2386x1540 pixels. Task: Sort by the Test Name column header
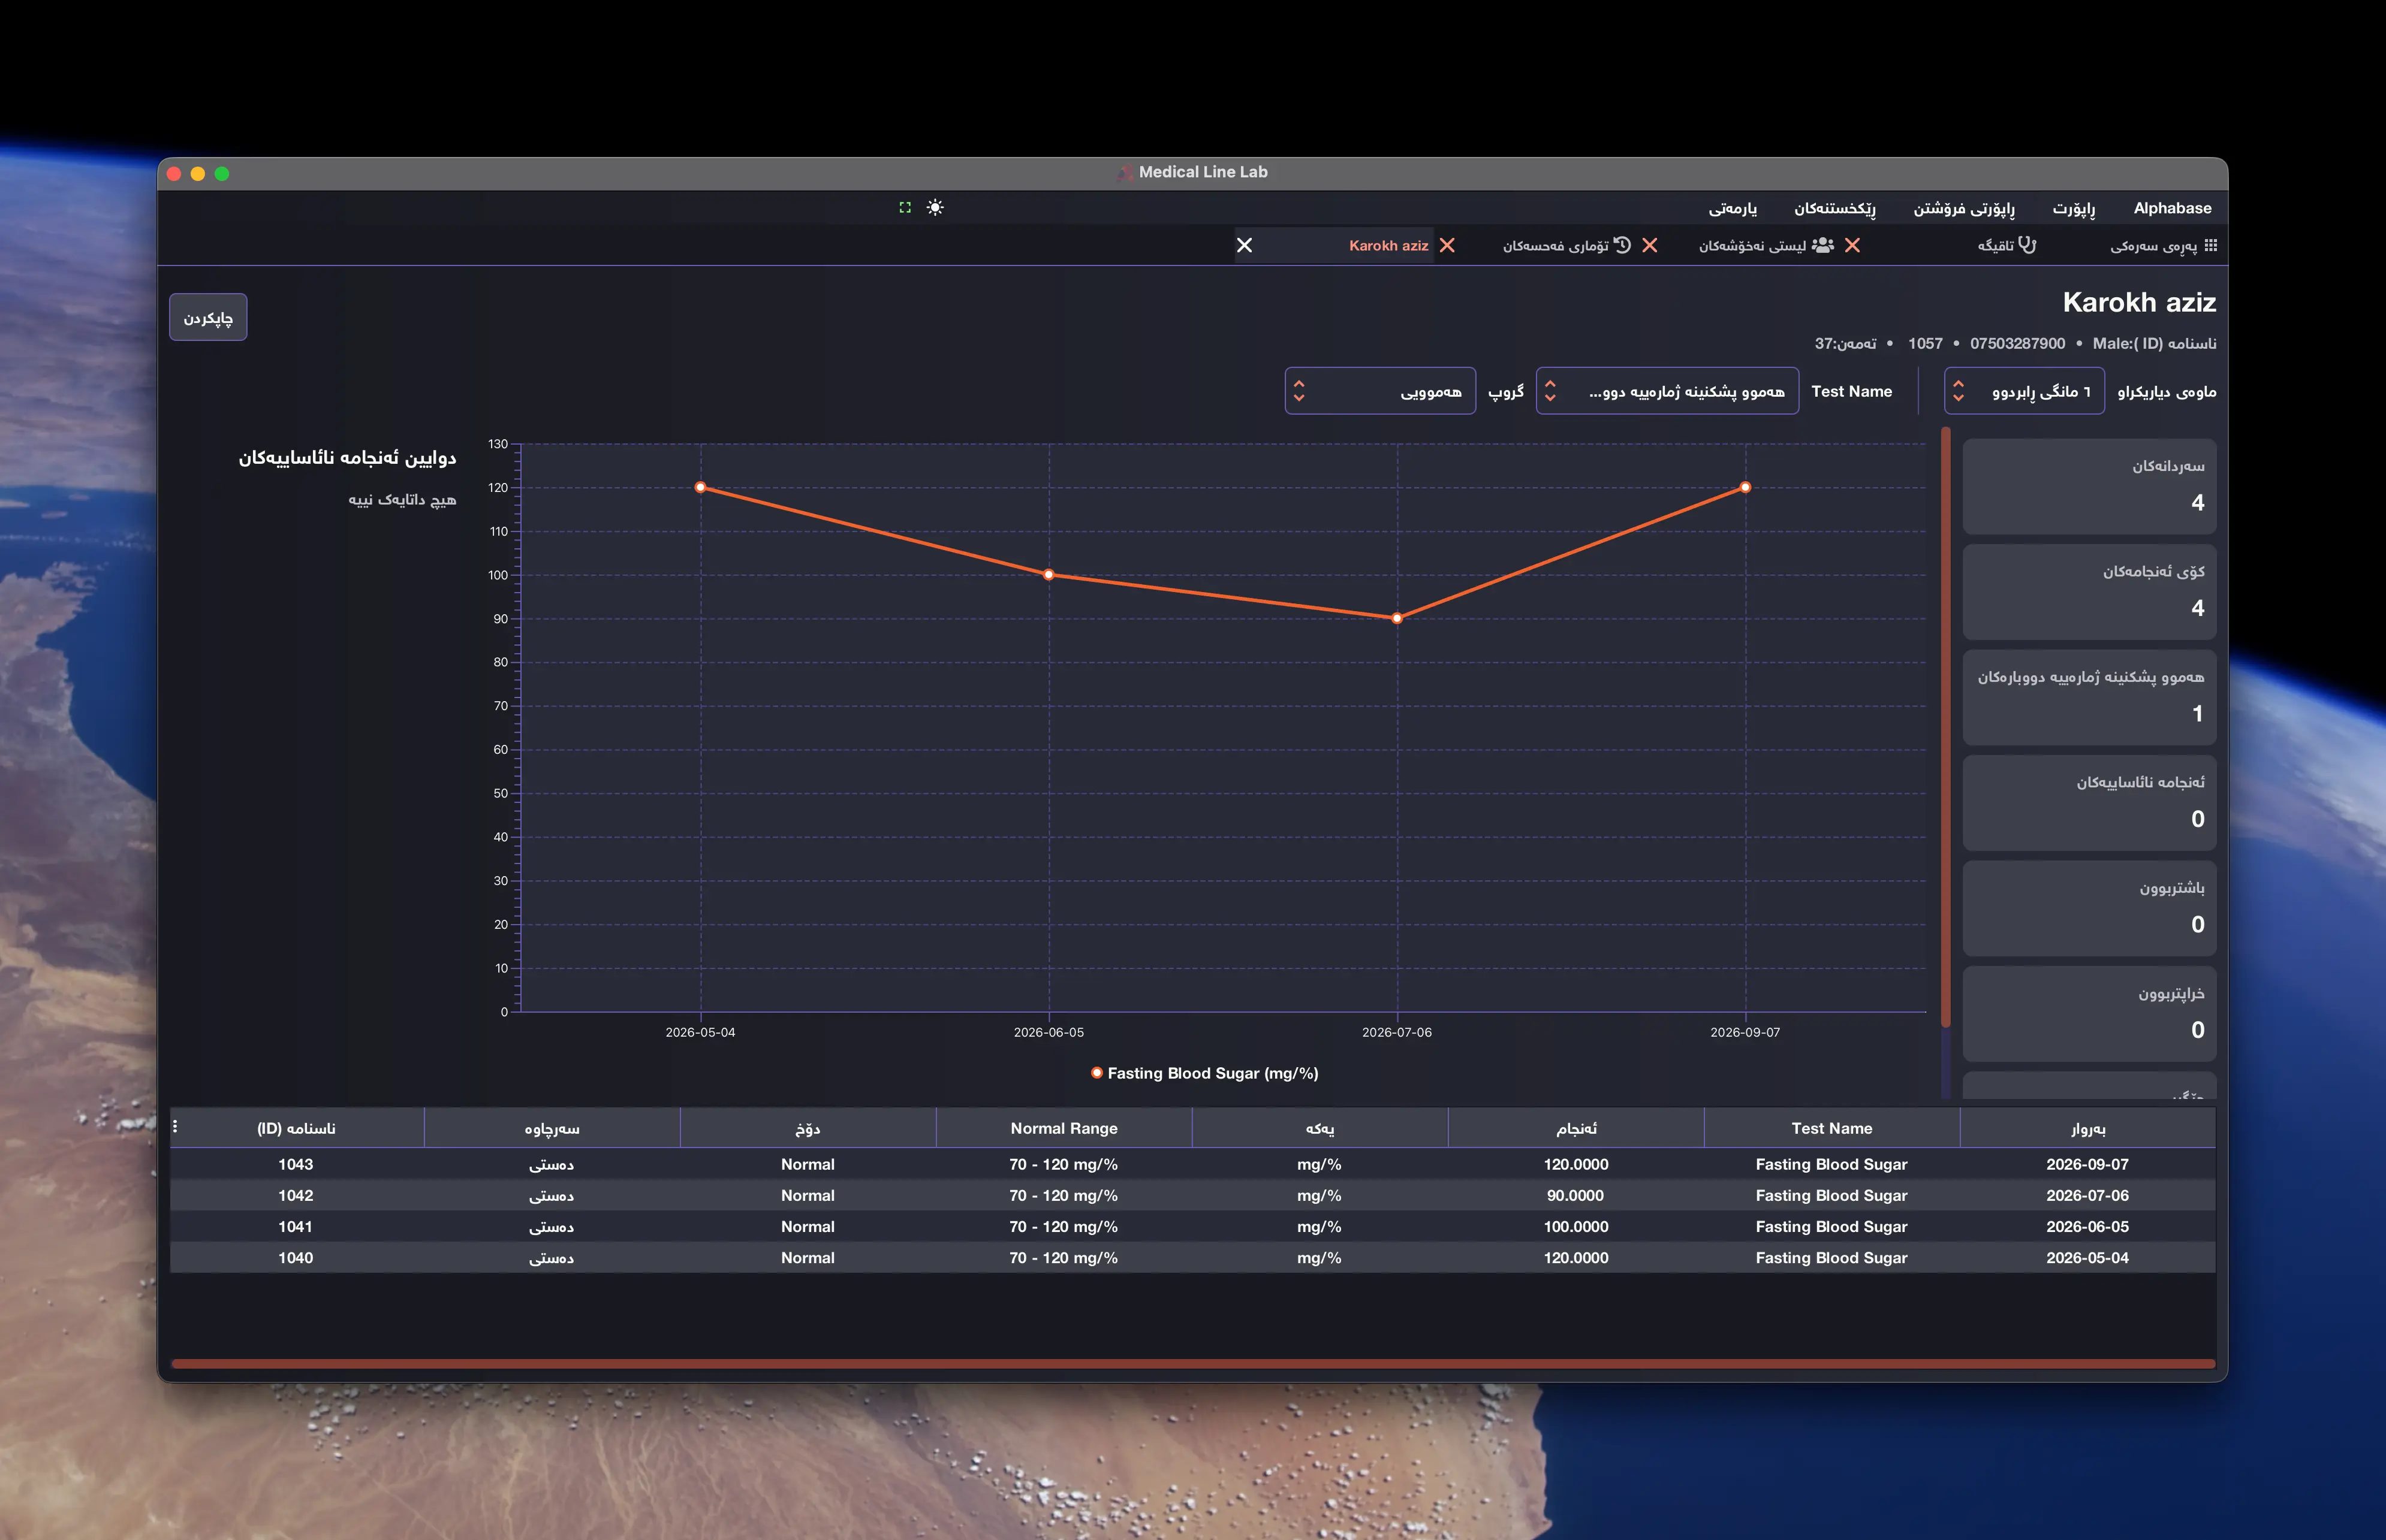[1831, 1128]
